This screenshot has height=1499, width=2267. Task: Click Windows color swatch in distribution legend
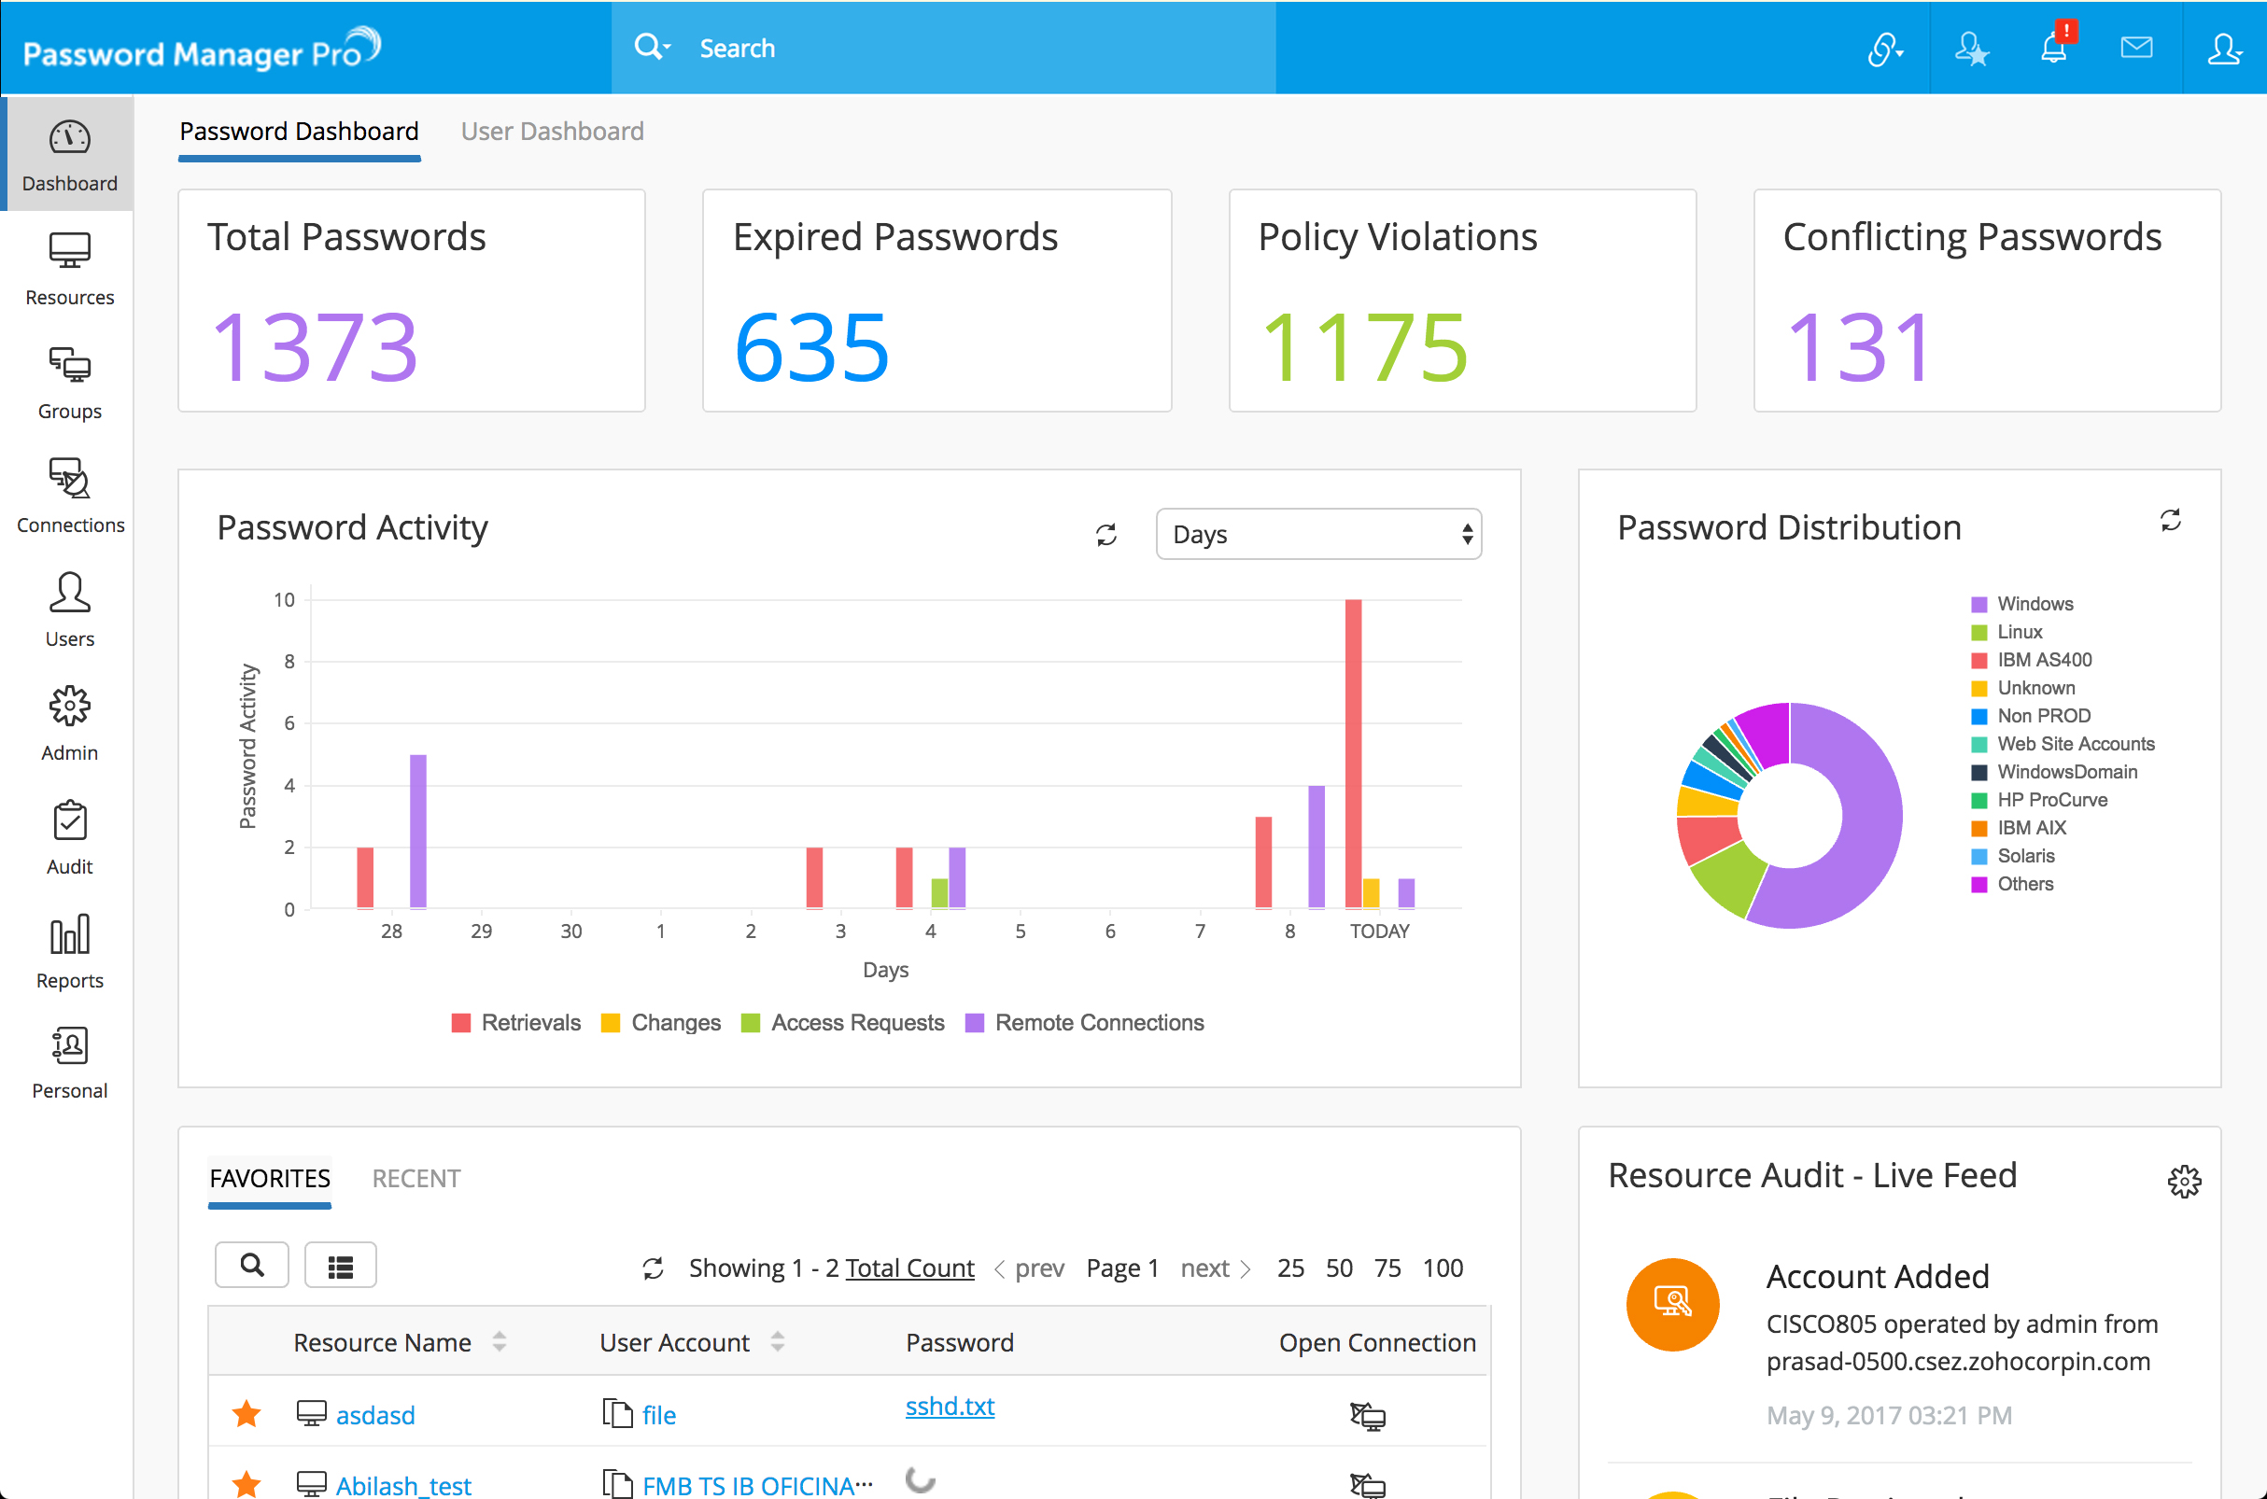point(1979,604)
